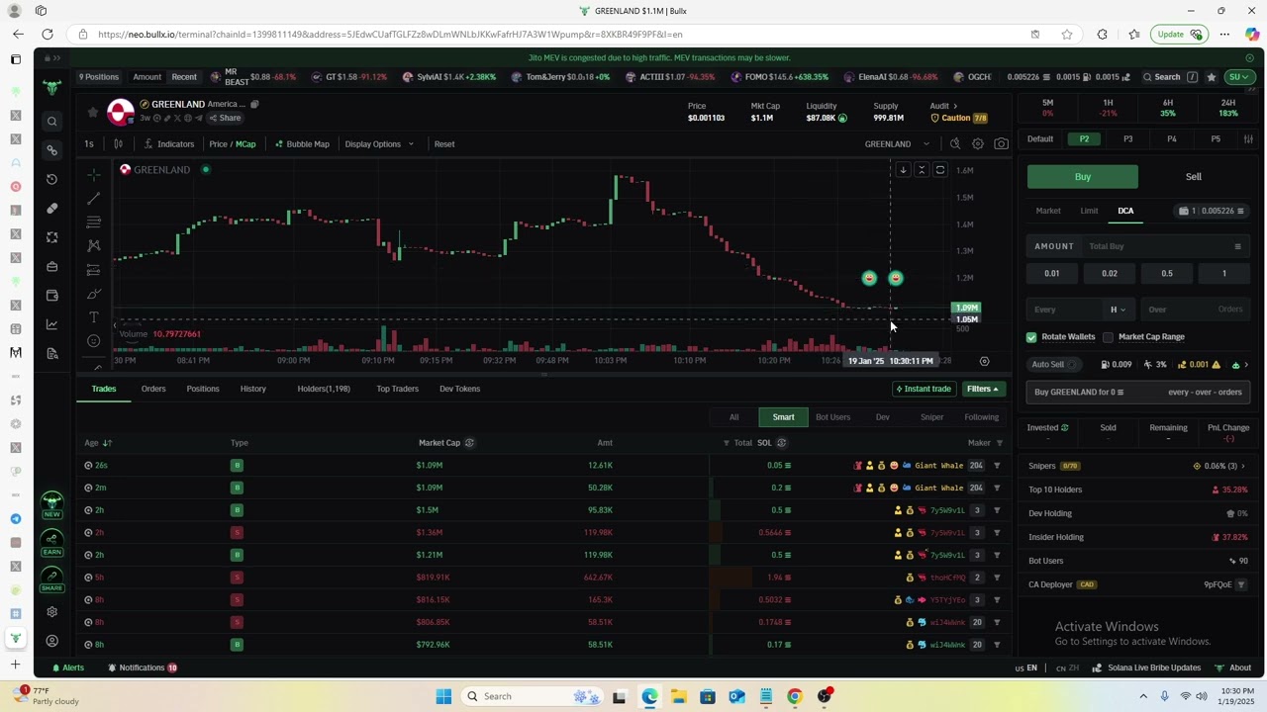Expand the Snipers row chevron

pos(1243,466)
